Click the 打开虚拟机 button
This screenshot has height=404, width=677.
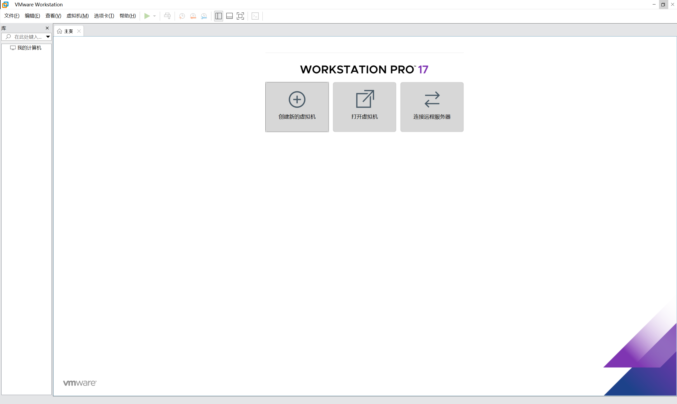coord(364,107)
